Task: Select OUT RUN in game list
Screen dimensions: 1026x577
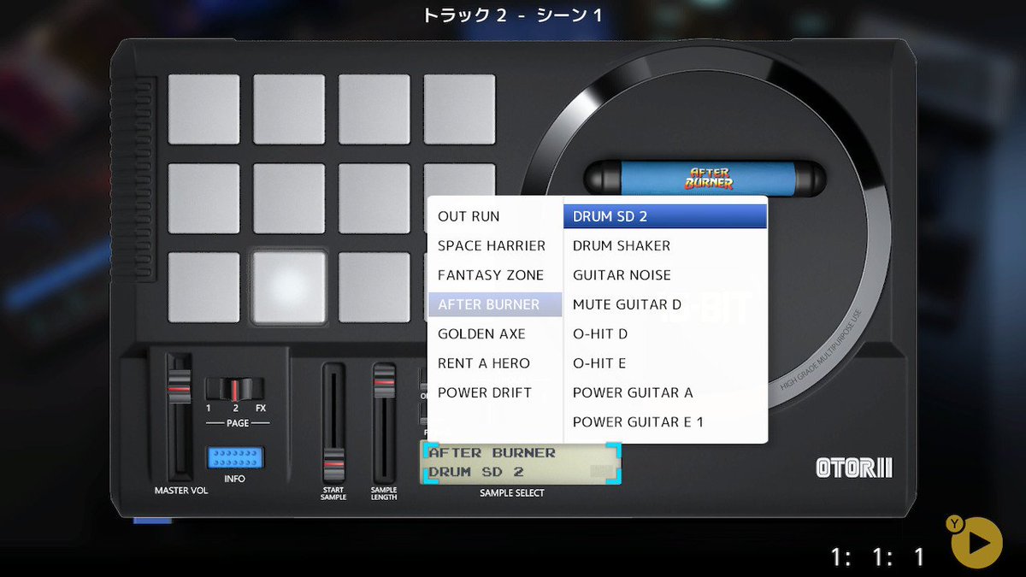Action: [495, 216]
